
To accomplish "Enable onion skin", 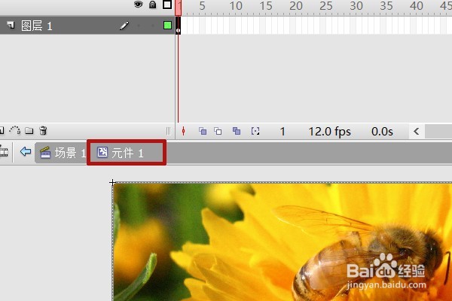I will [x=203, y=131].
